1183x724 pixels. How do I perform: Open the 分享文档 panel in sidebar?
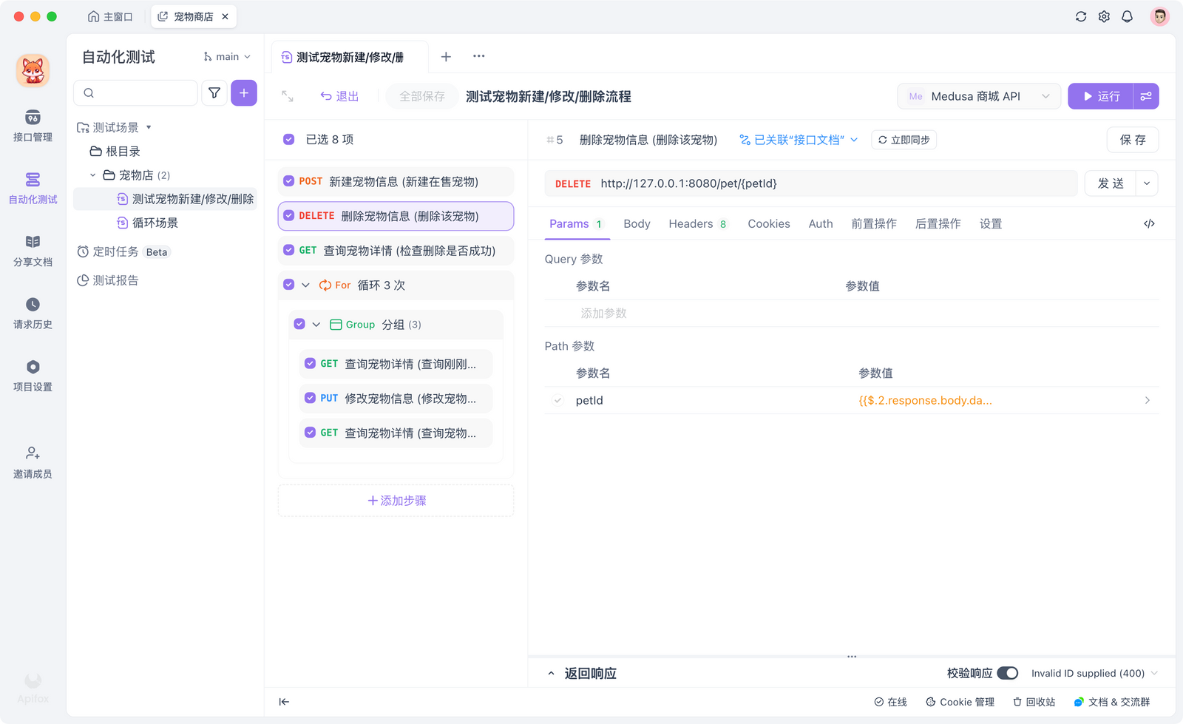(32, 249)
